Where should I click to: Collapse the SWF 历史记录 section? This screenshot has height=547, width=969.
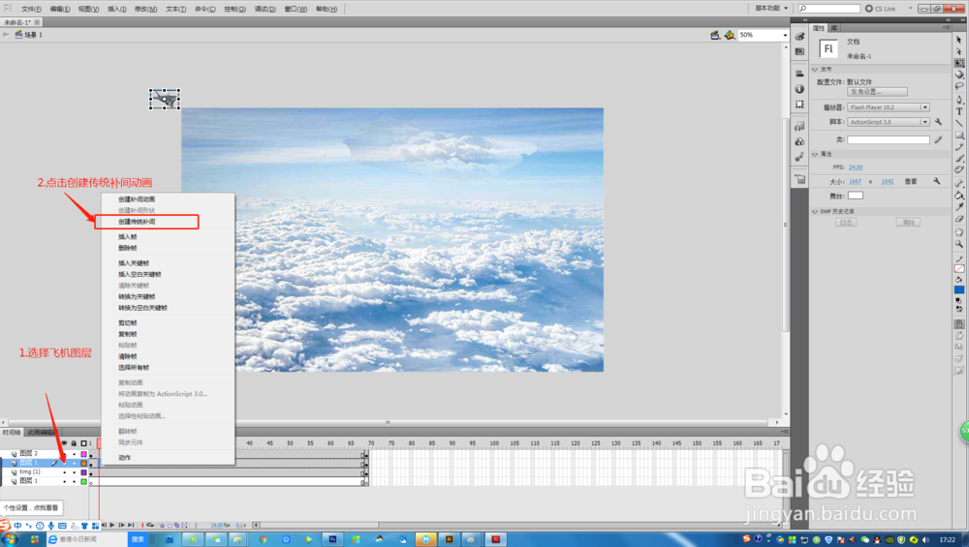815,211
